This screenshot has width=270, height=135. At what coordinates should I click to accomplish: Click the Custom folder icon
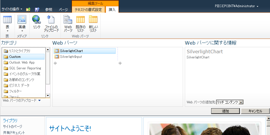[x=6, y=57]
